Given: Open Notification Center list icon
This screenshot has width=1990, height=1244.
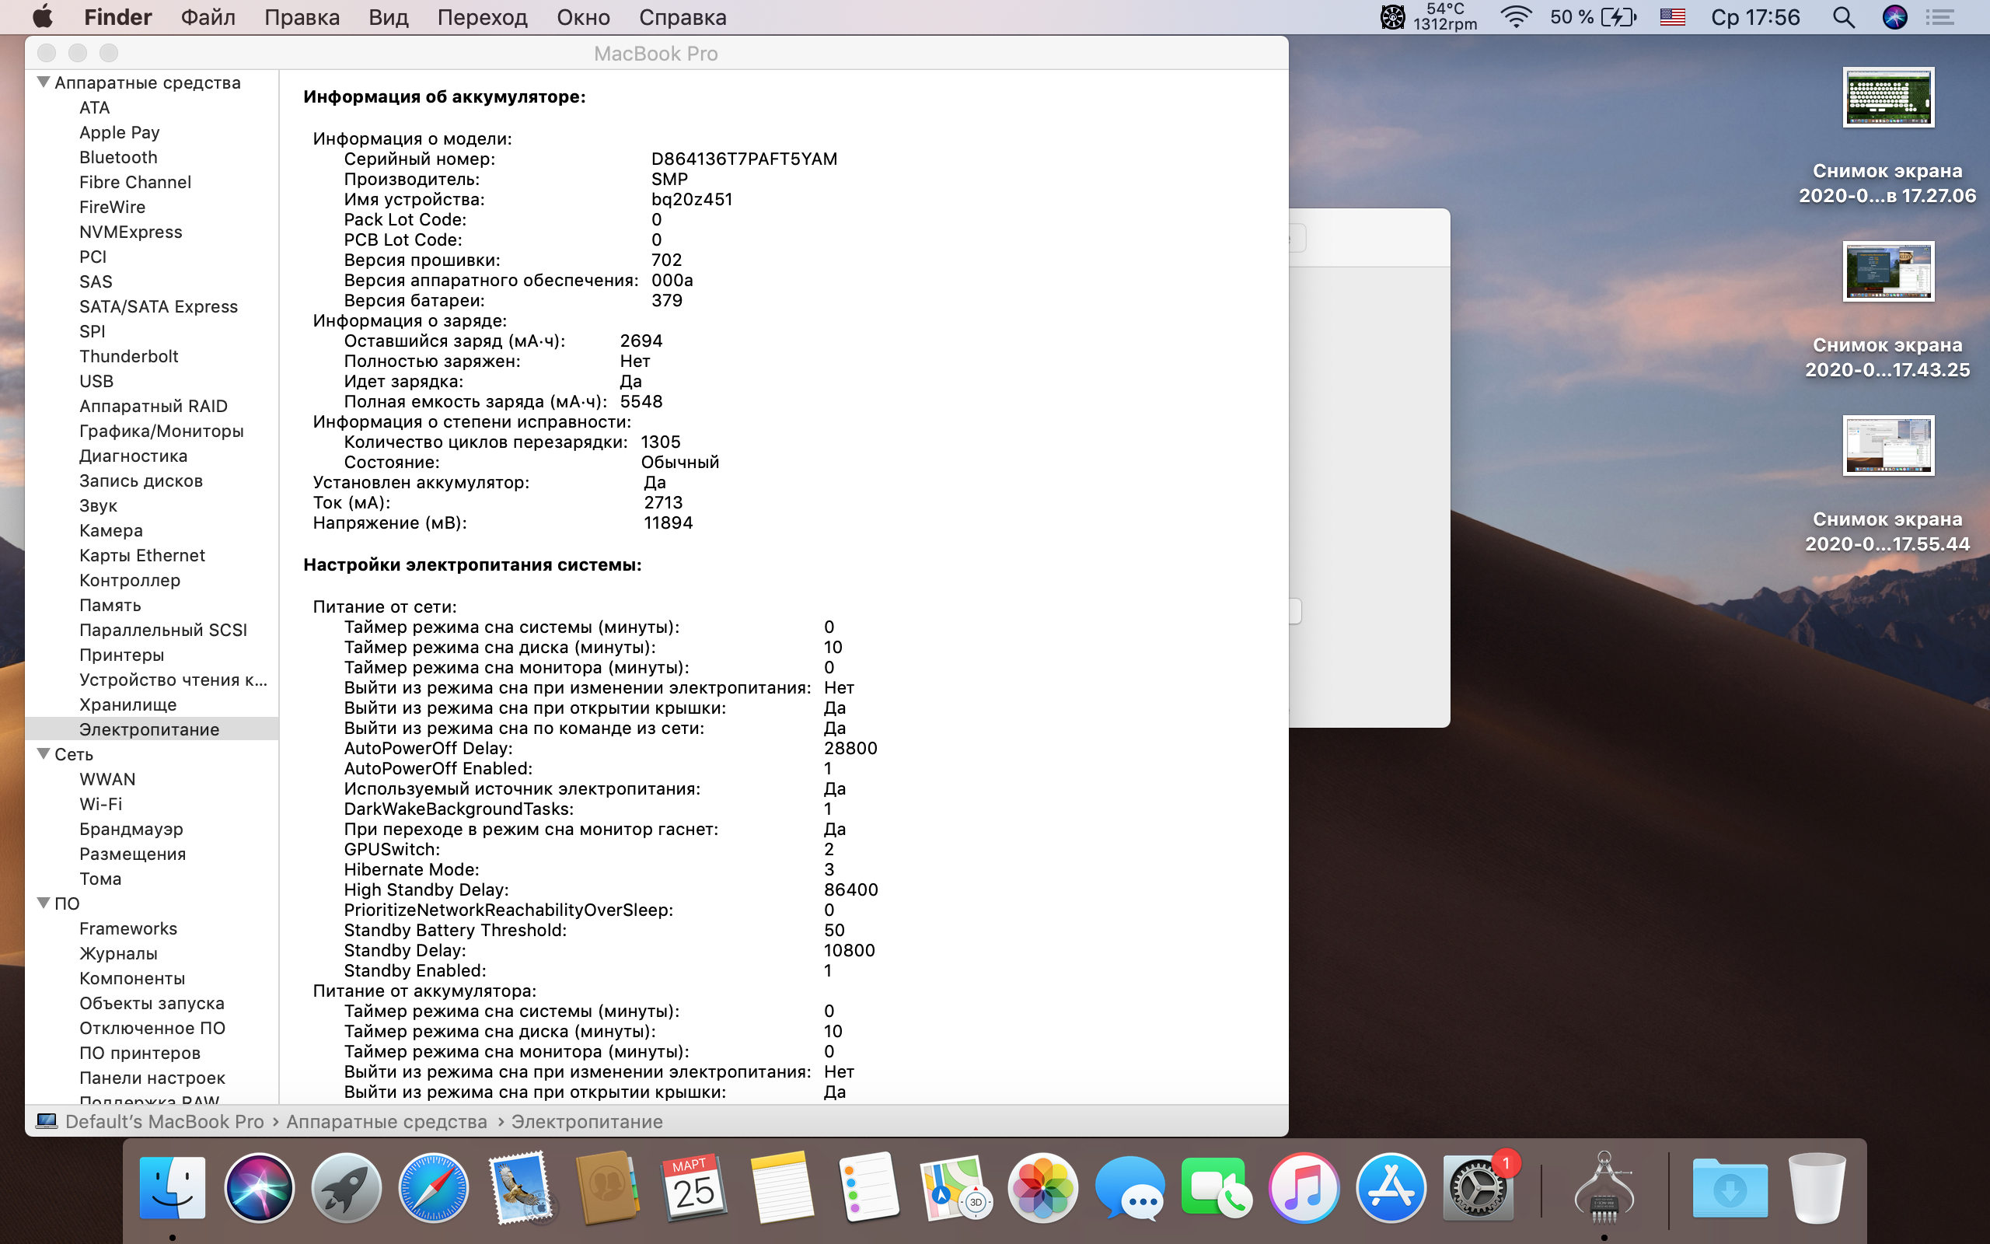Looking at the screenshot, I should pos(1941,17).
